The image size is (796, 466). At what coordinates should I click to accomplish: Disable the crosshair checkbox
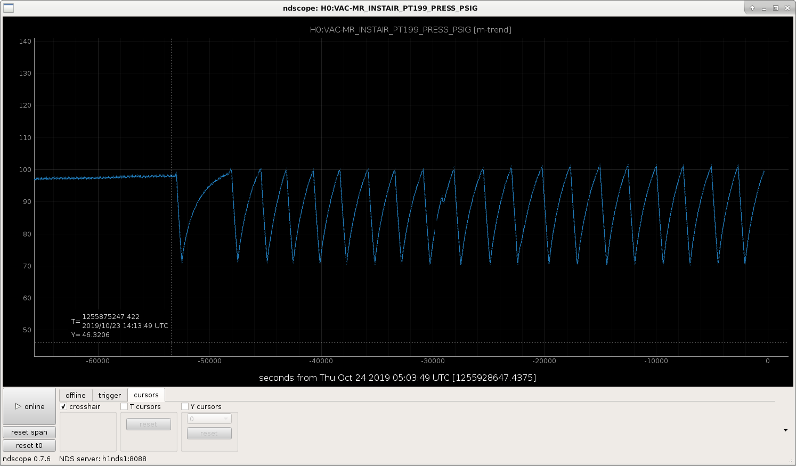64,406
